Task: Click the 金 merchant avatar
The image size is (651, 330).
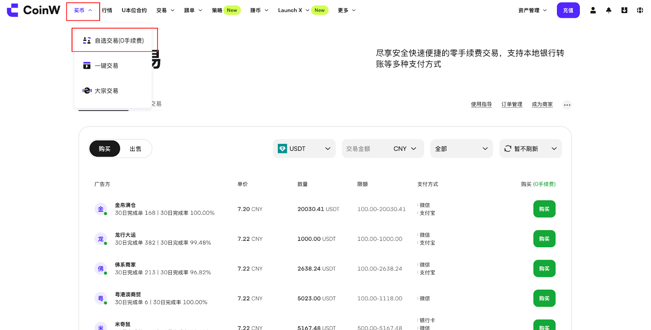Action: coord(100,209)
